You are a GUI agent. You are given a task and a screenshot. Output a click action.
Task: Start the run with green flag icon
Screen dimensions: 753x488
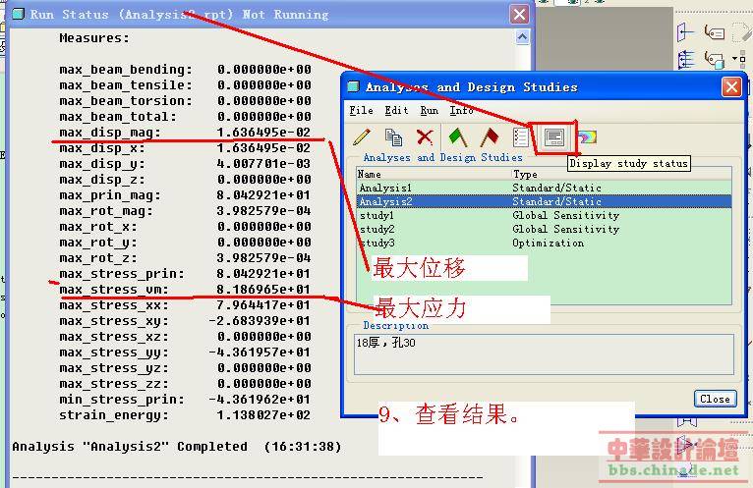(458, 137)
